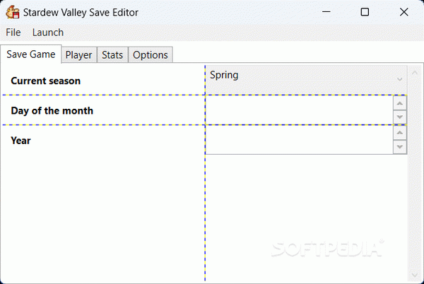The image size is (424, 284).
Task: Click the Current season label
Action: pyautogui.click(x=46, y=81)
